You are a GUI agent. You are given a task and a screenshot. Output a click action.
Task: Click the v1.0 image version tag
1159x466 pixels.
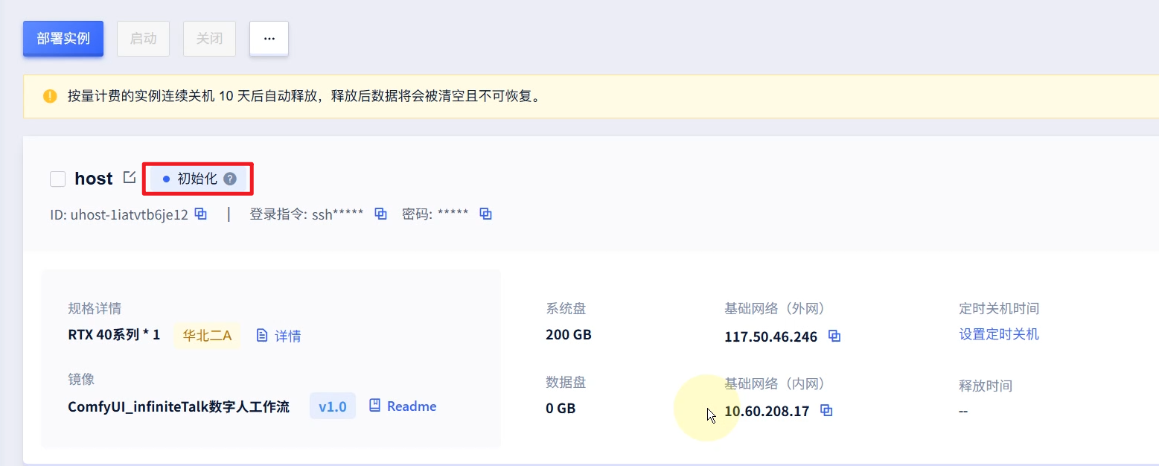pyautogui.click(x=332, y=406)
